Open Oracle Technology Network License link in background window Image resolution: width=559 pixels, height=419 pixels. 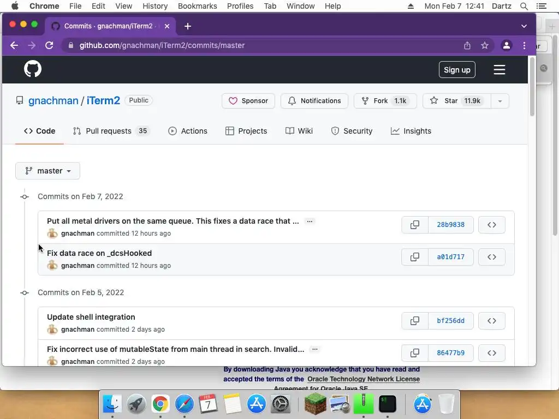364,379
